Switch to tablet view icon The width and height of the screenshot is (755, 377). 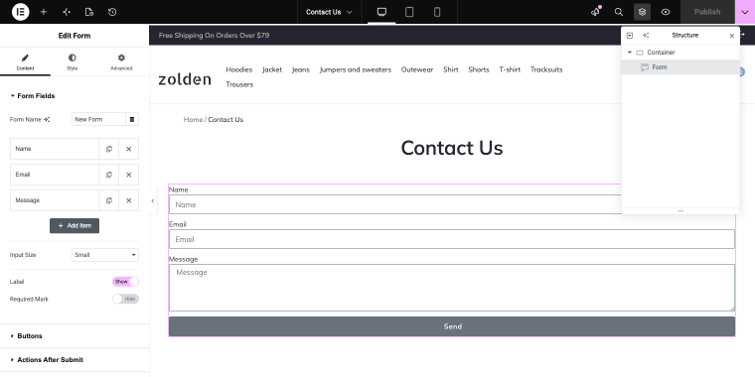click(x=409, y=12)
